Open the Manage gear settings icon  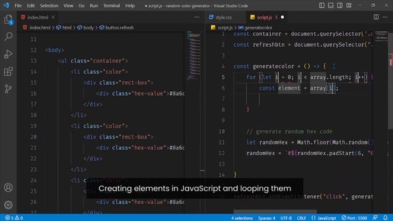pos(8,204)
